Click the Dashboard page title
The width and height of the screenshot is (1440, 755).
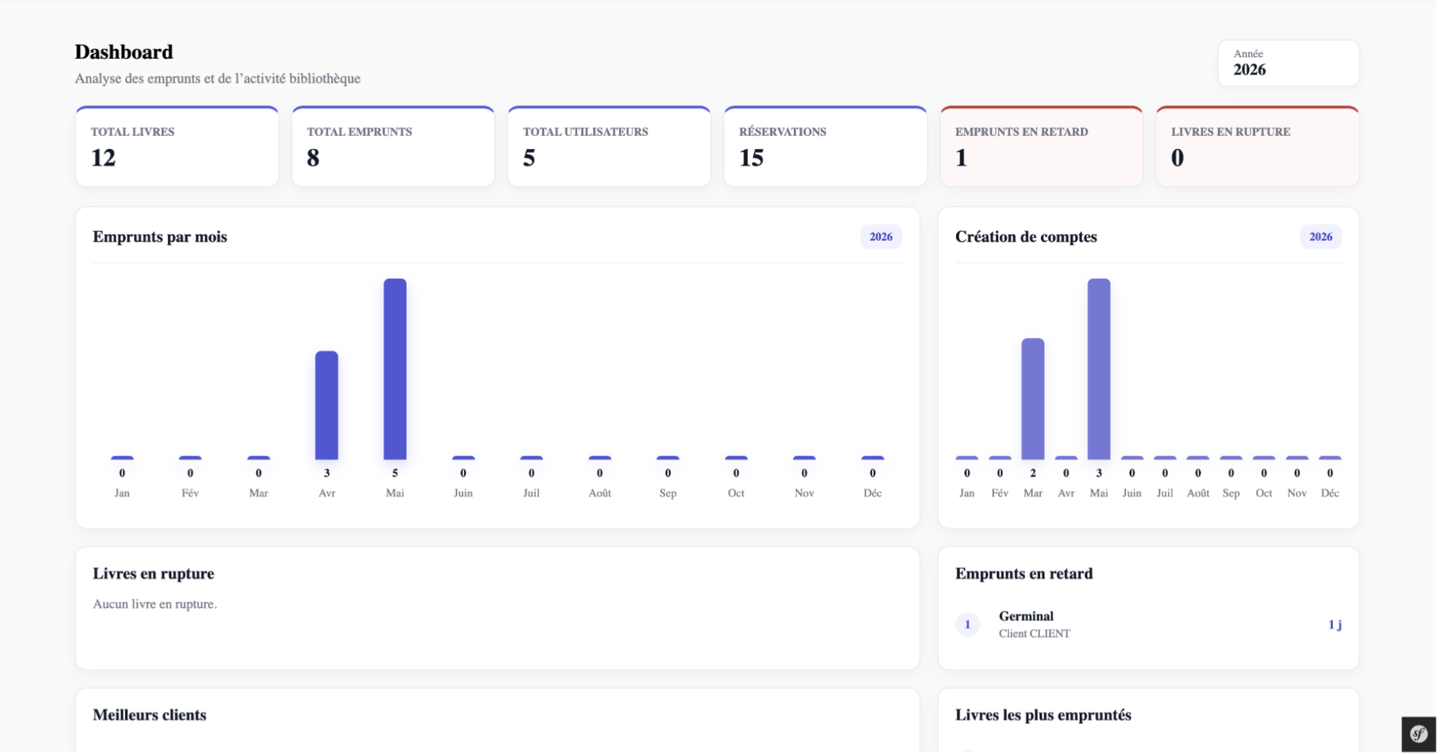124,52
